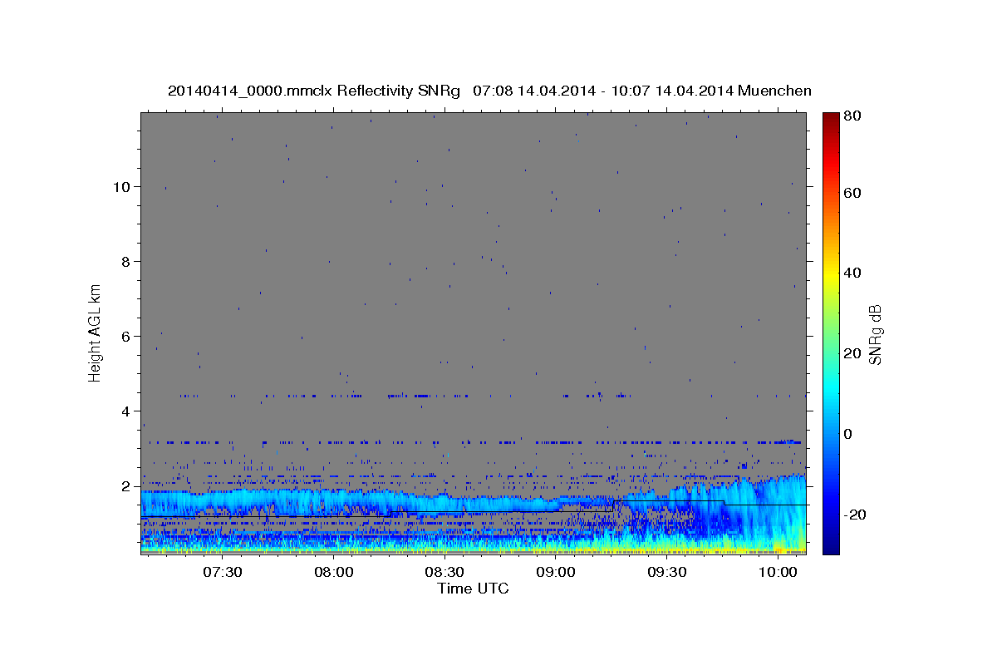Click the plot title with date range

[489, 91]
